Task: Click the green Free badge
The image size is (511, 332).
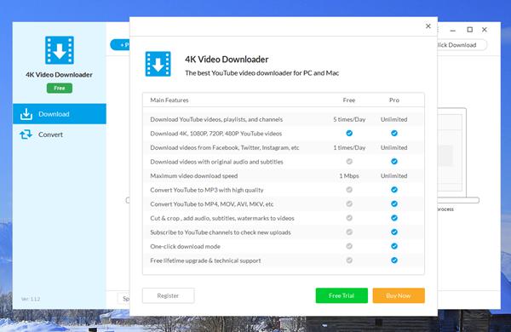Action: tap(60, 88)
